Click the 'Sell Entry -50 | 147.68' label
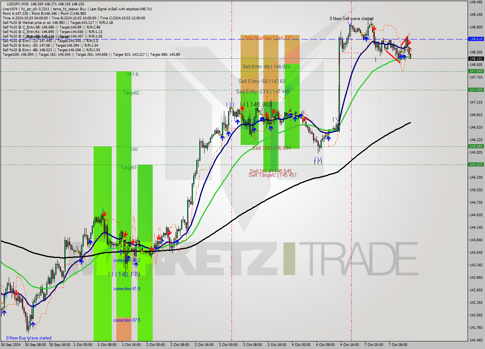The height and width of the screenshot is (349, 485). click(262, 81)
